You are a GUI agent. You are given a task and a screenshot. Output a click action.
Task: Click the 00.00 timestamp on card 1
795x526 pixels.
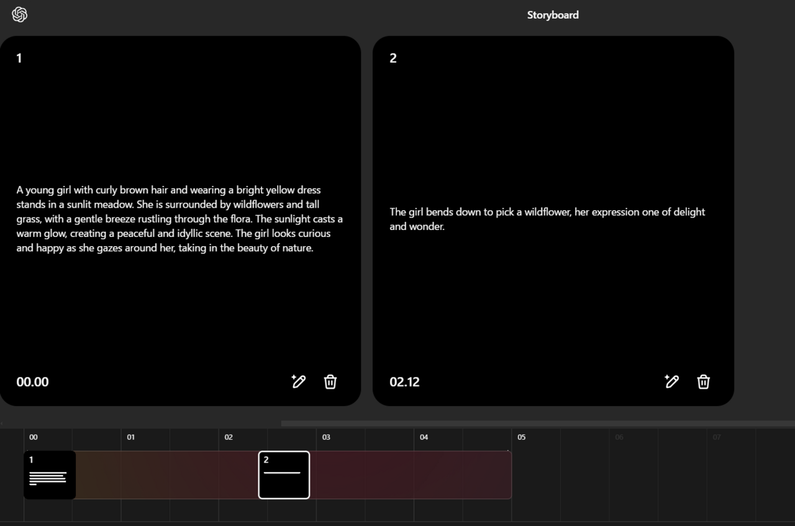click(x=32, y=382)
